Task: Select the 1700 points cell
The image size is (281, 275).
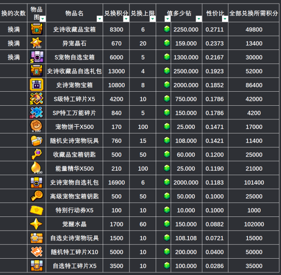Action: tap(116, 224)
